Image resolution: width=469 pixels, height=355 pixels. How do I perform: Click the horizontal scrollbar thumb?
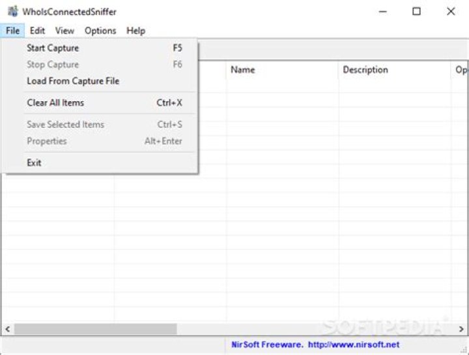(95, 329)
